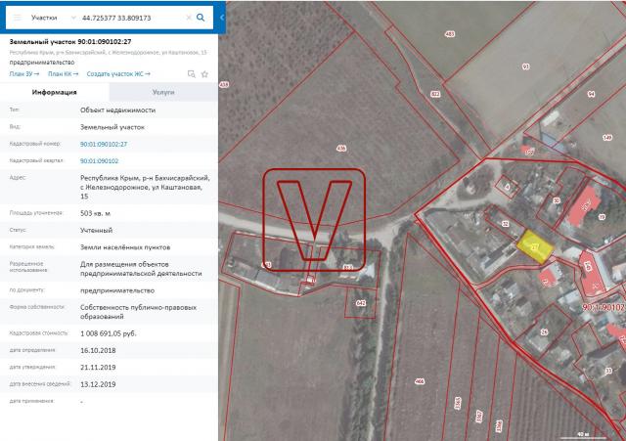Open the Участки search type dropdown
The width and height of the screenshot is (626, 441).
pos(53,18)
